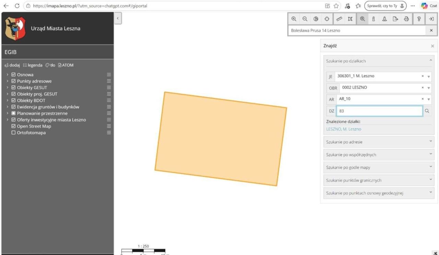Image resolution: width=439 pixels, height=255 pixels.
Task: Expand Ewidencja gruntów i budynków group
Action: tap(8, 107)
